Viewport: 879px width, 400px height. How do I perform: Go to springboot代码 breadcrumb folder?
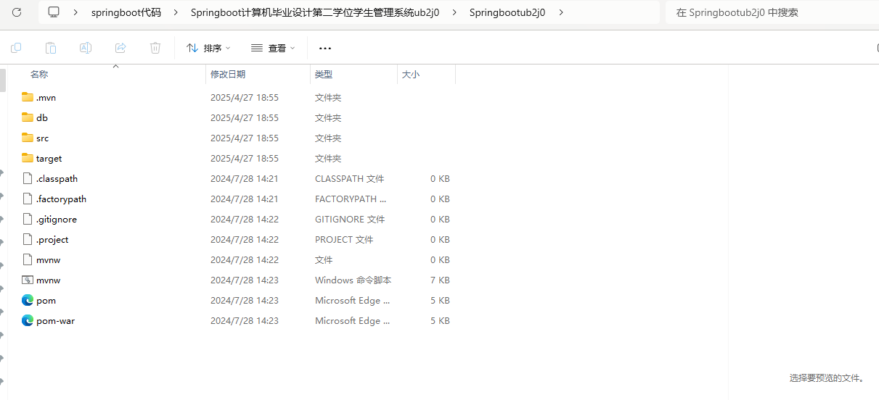point(126,12)
